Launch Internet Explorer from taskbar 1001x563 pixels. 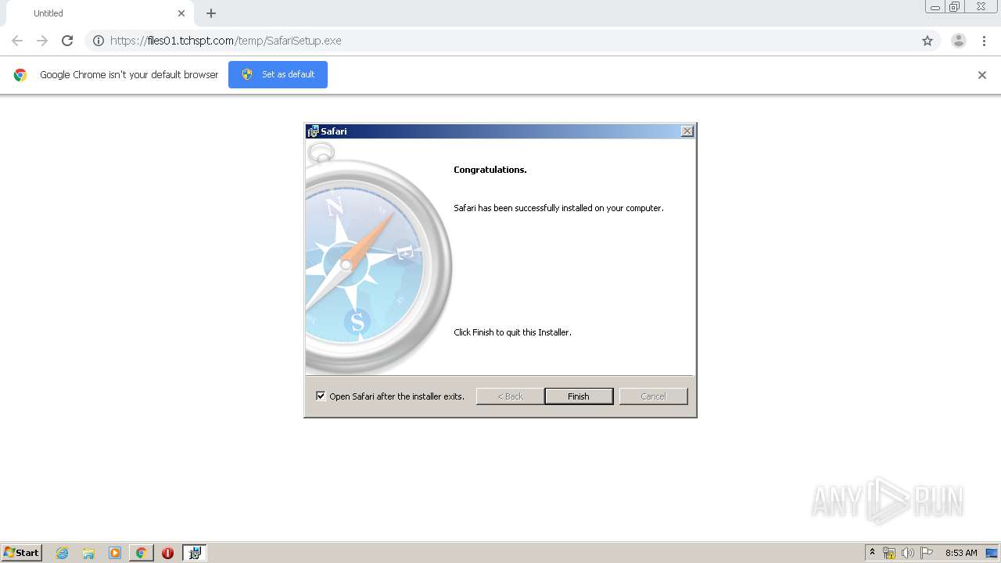[x=63, y=553]
